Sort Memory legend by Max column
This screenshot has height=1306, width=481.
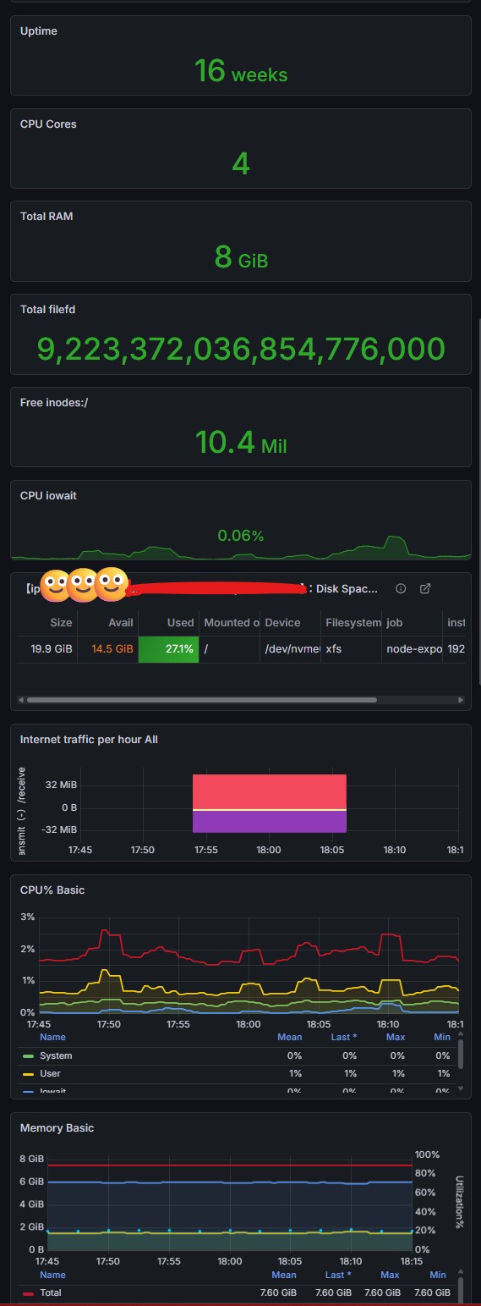390,1275
